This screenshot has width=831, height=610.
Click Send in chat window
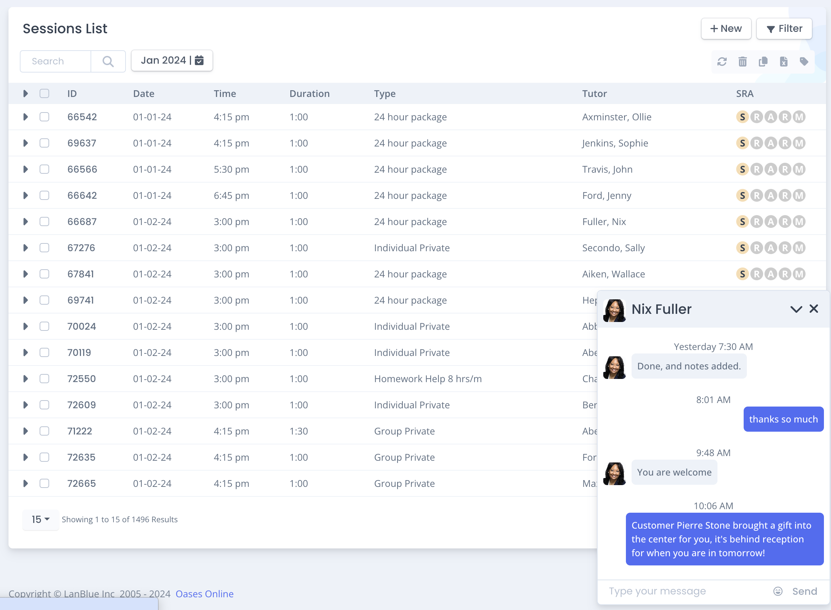[805, 592]
